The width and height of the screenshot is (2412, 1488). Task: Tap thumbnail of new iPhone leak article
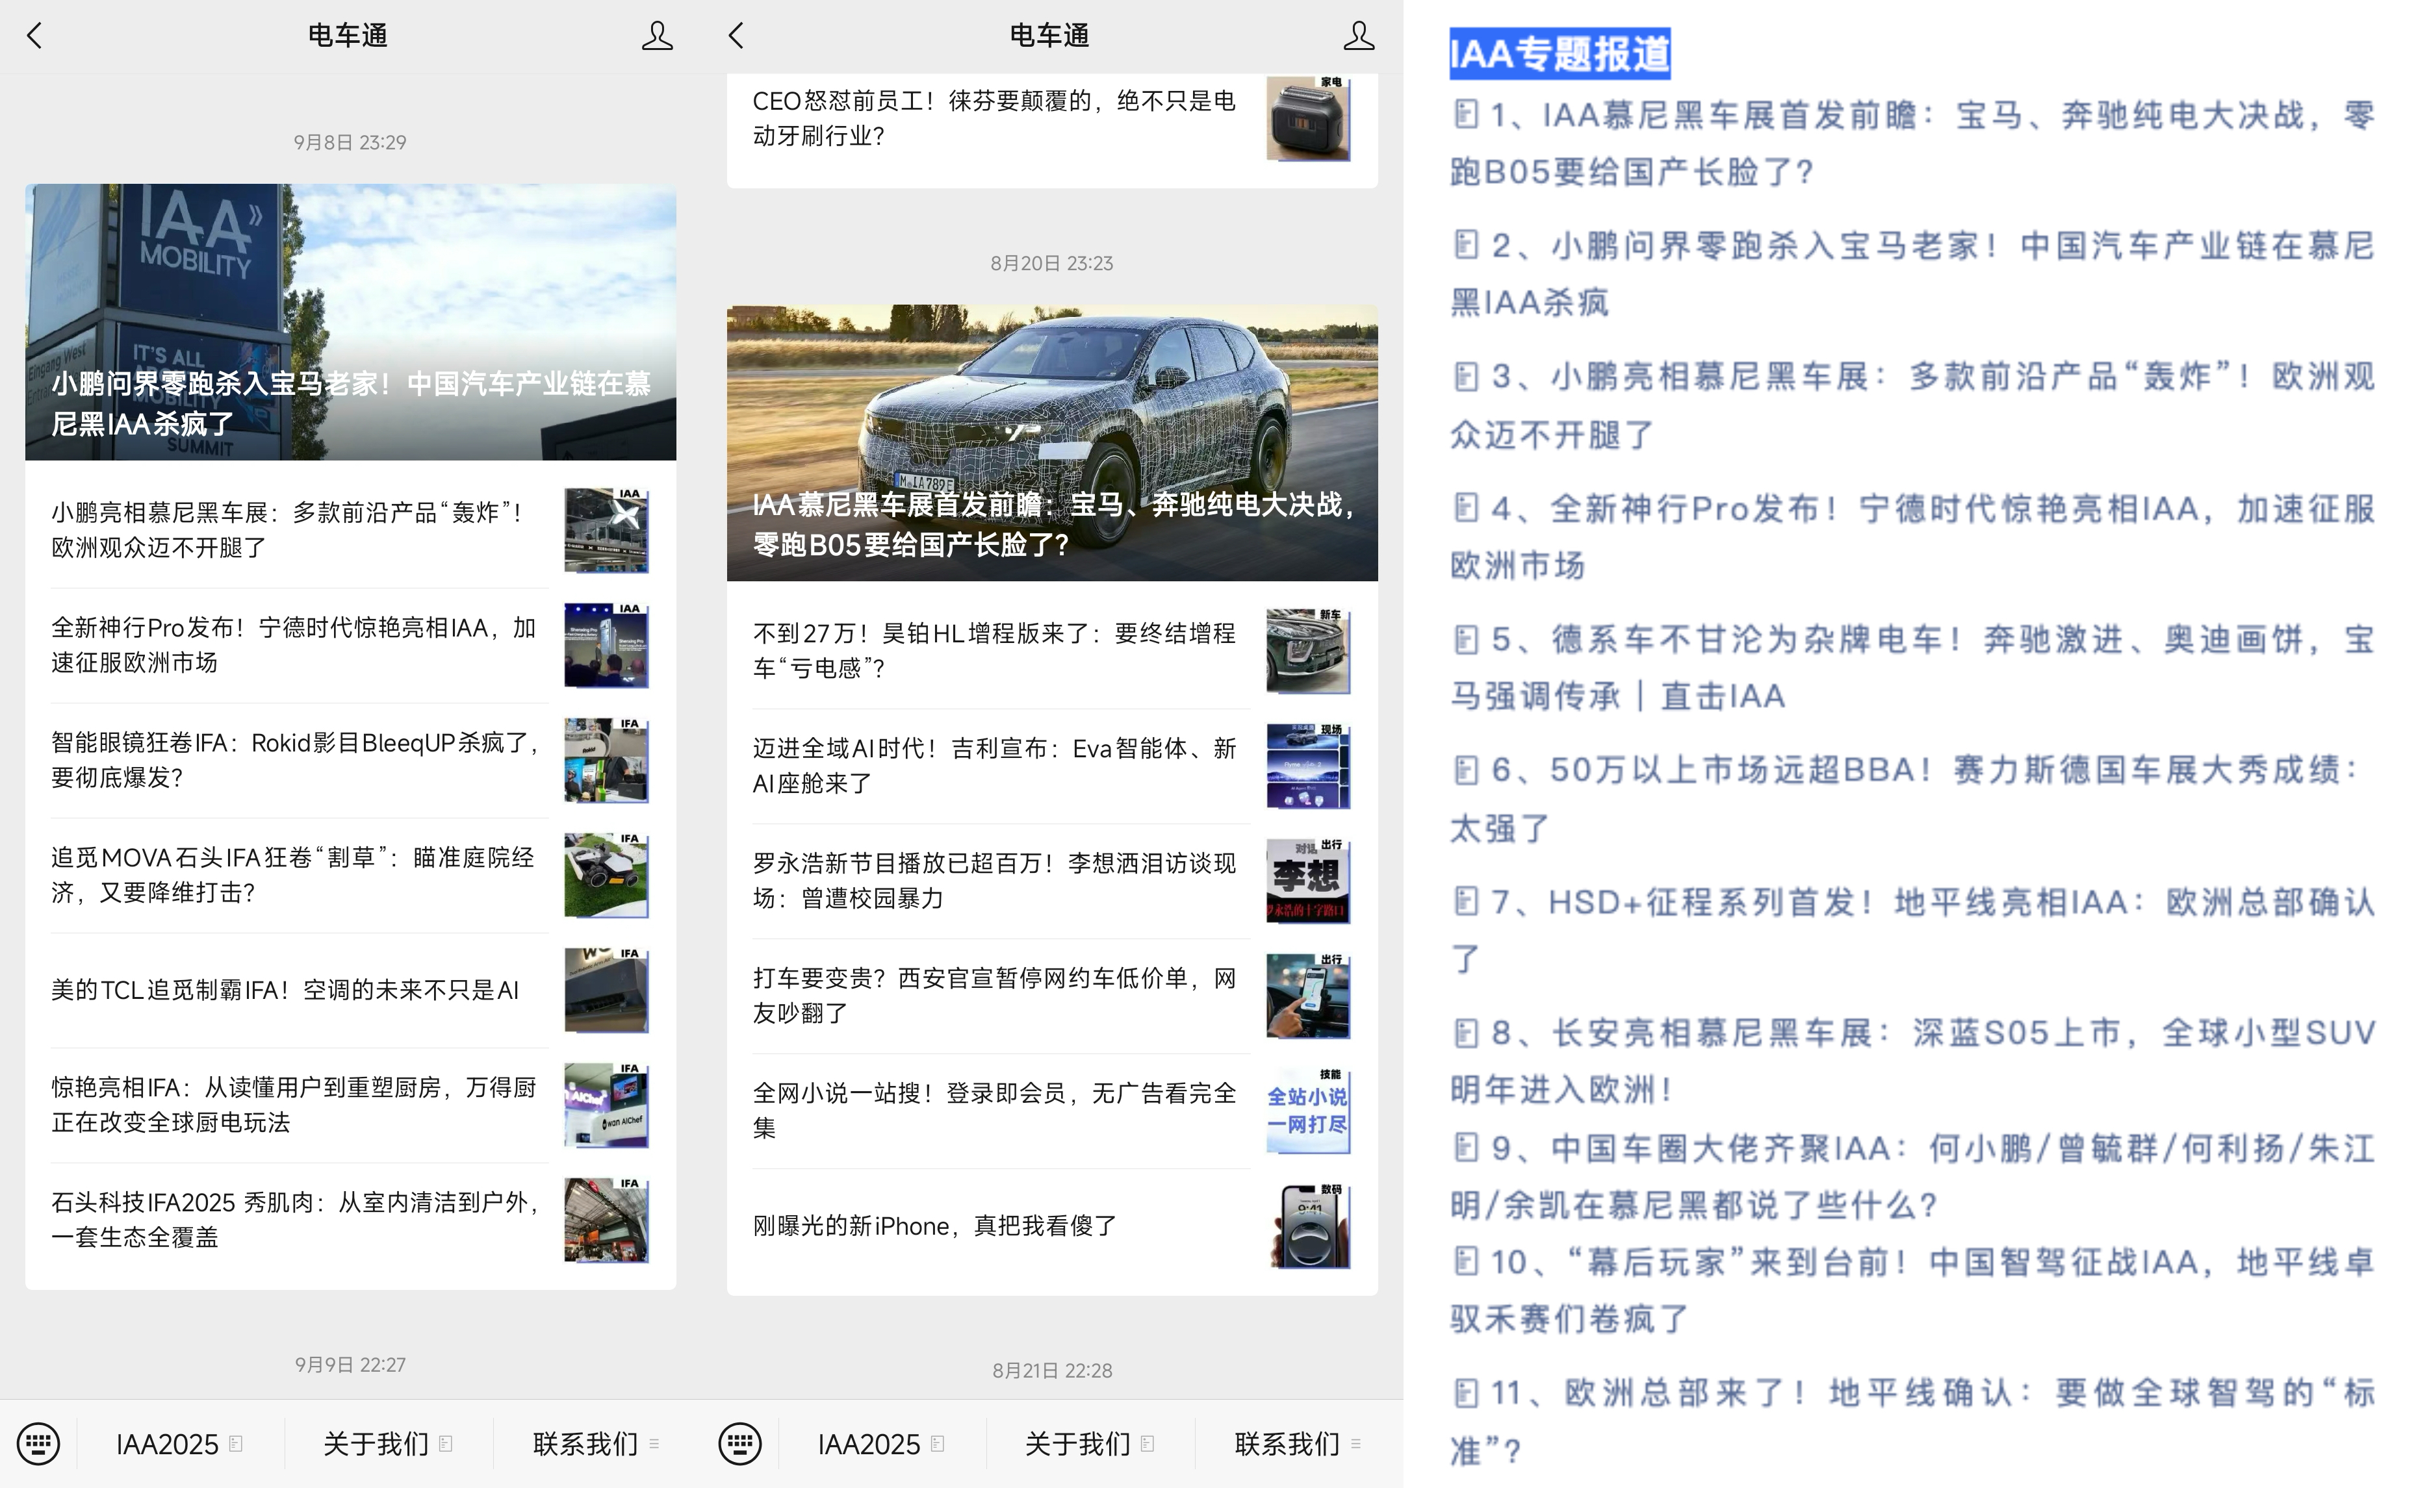click(1307, 1226)
